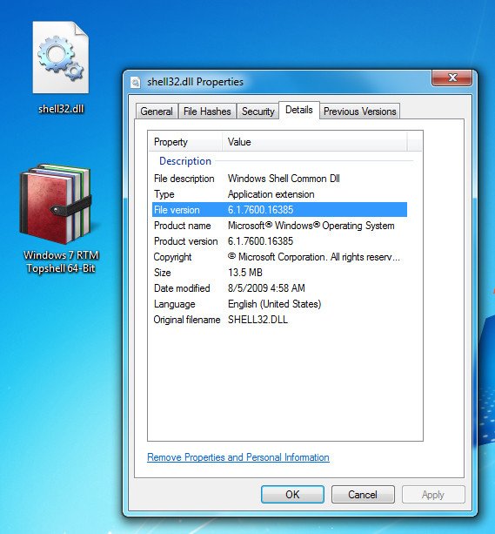Click the Windows Shell Common Dll value
This screenshot has height=534, width=495.
284,179
